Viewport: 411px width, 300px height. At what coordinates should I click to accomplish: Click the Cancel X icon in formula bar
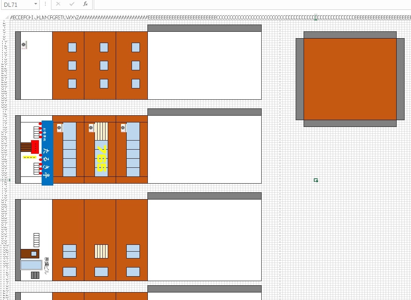click(58, 4)
